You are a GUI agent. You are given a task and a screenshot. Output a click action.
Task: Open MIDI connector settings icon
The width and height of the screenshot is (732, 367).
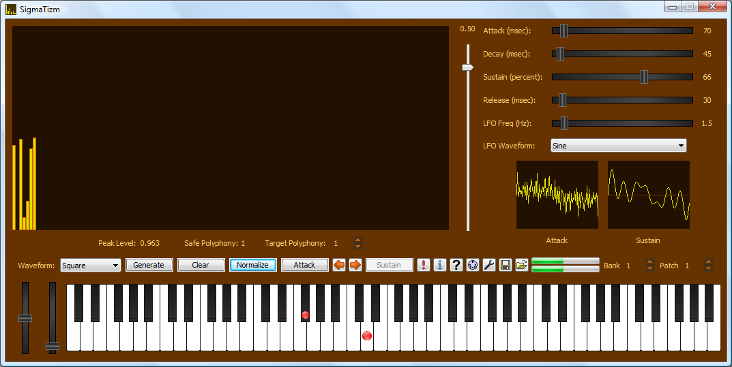(473, 265)
